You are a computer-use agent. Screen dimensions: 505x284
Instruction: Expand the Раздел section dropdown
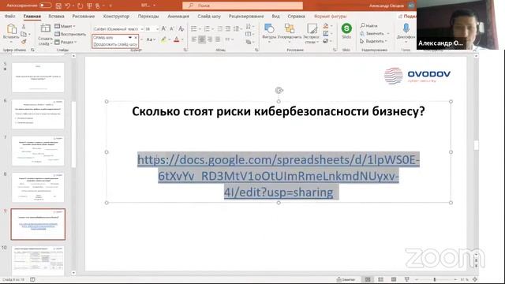click(65, 42)
